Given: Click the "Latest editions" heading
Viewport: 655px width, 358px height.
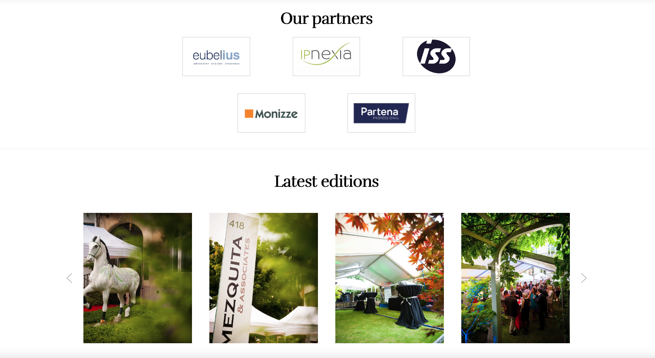Looking at the screenshot, I should [327, 181].
